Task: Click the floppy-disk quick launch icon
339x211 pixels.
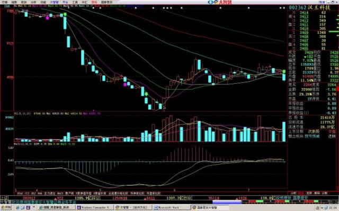Action: coord(28,207)
